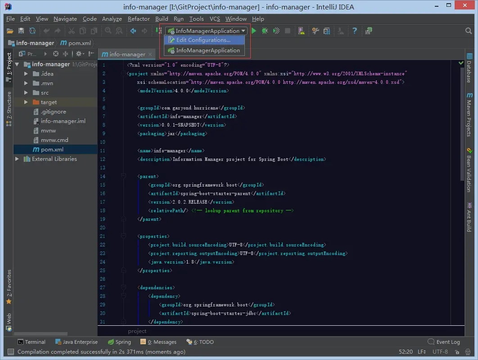Image resolution: width=478 pixels, height=360 pixels.
Task: Open the Java Enterprise tool window
Action: [x=77, y=342]
